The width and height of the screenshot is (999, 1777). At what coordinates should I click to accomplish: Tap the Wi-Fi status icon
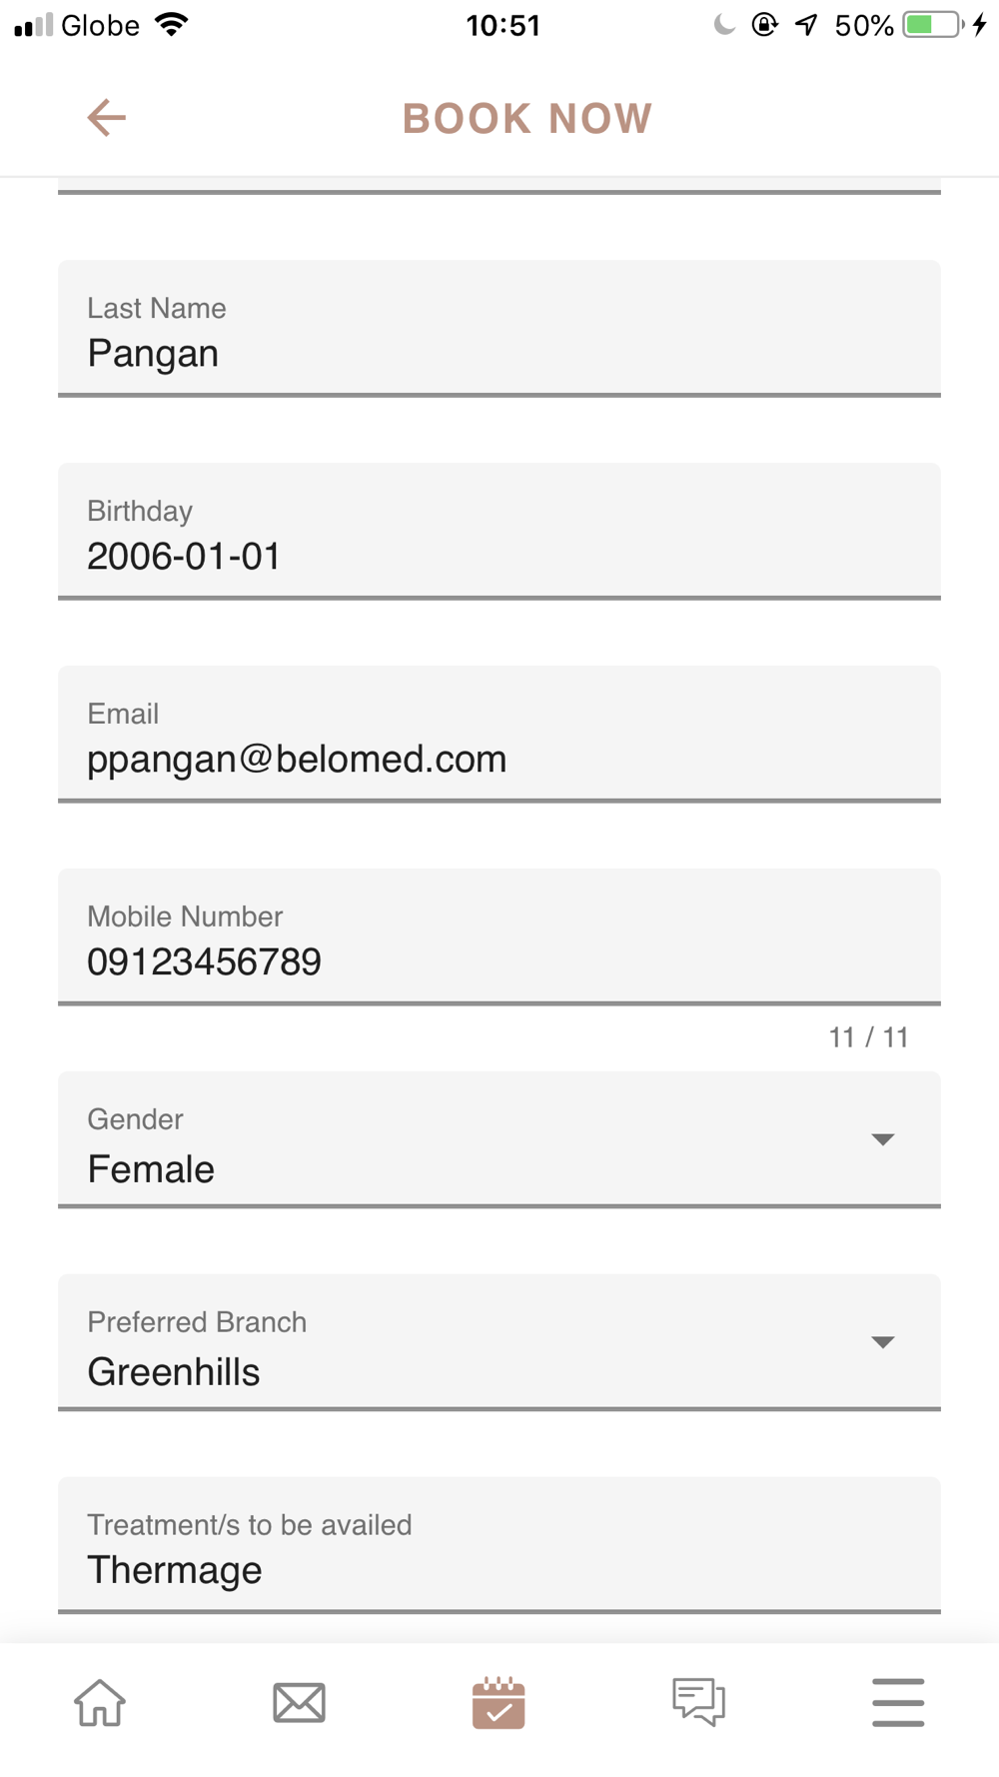coord(172,25)
